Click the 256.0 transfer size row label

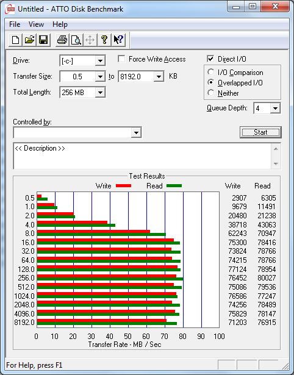click(x=26, y=278)
